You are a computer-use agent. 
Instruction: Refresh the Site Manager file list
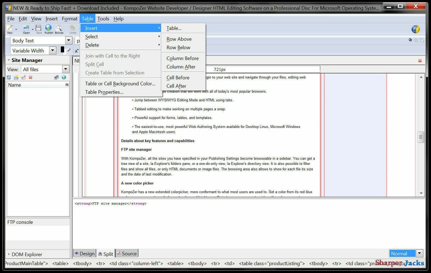pos(9,77)
